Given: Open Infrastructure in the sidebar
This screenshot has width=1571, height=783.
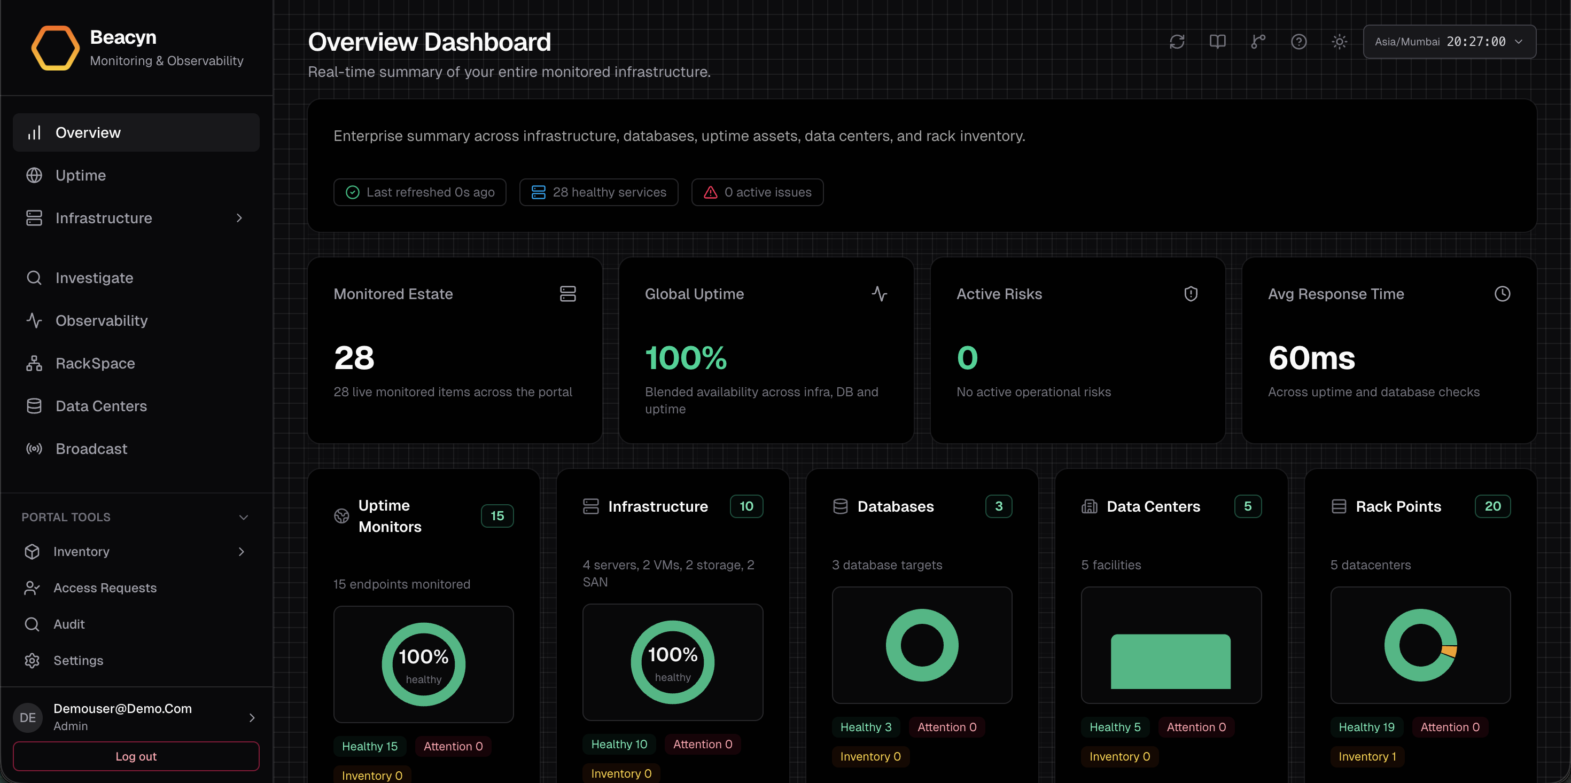Looking at the screenshot, I should coord(136,218).
